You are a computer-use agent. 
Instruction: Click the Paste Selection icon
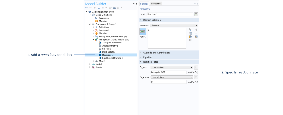coord(190,37)
